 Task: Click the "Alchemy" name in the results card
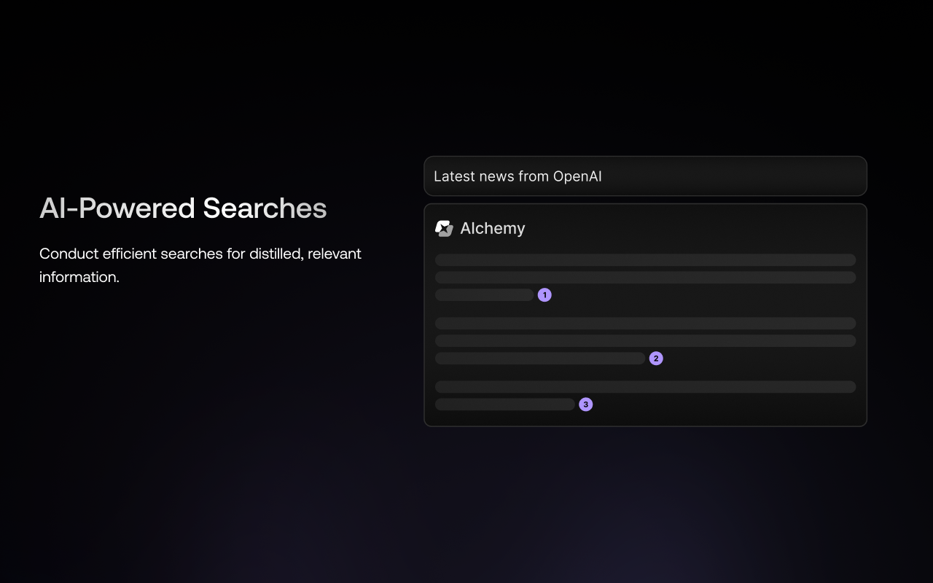click(x=493, y=229)
